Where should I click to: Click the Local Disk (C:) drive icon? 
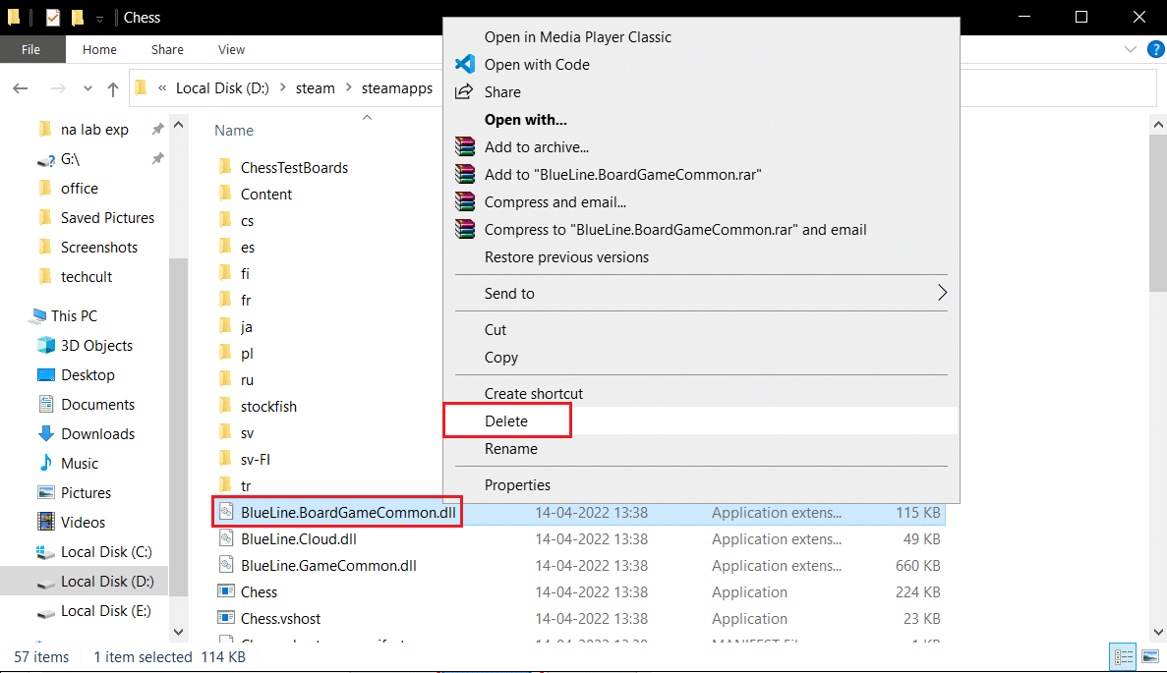pyautogui.click(x=46, y=552)
